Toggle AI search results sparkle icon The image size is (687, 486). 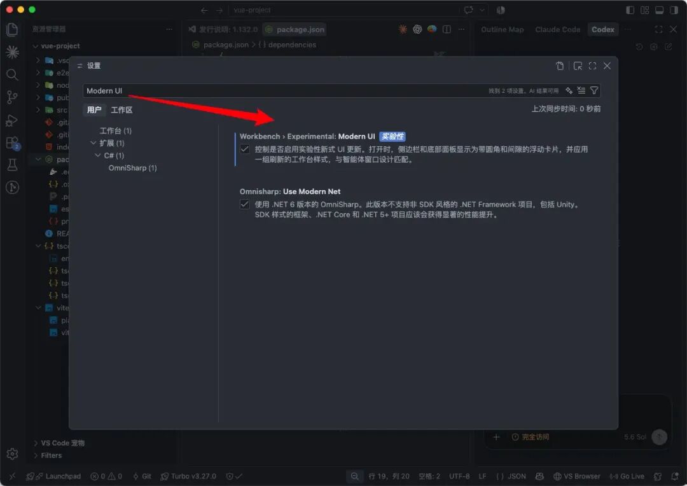pyautogui.click(x=569, y=91)
